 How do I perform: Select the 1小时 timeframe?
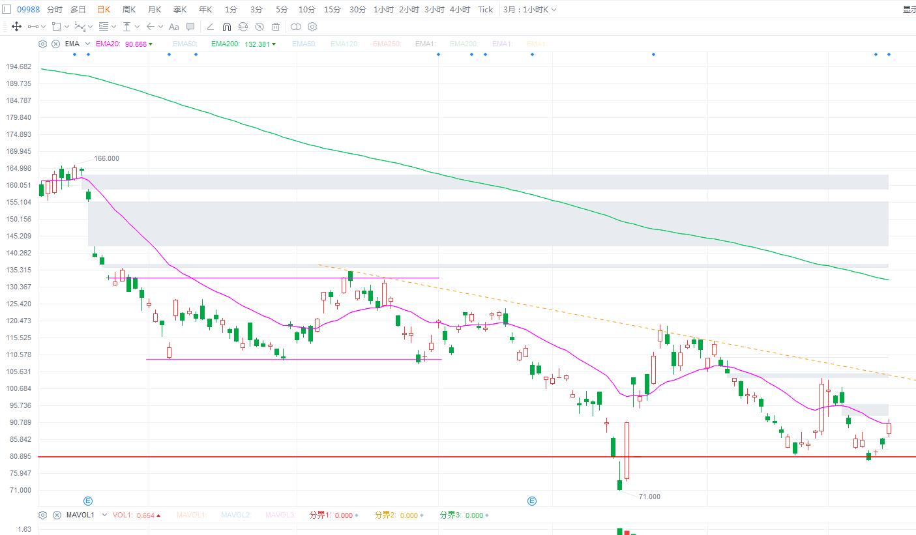click(x=383, y=10)
